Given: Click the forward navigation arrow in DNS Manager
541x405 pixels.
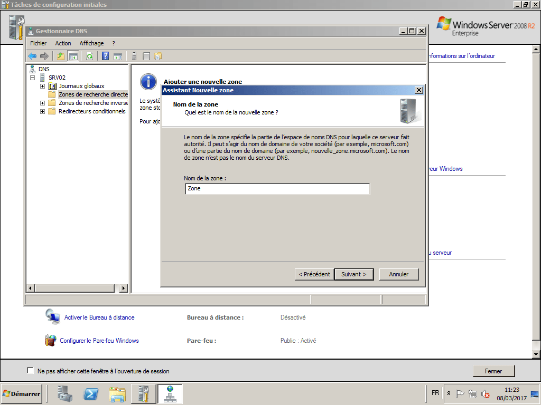Looking at the screenshot, I should point(45,56).
